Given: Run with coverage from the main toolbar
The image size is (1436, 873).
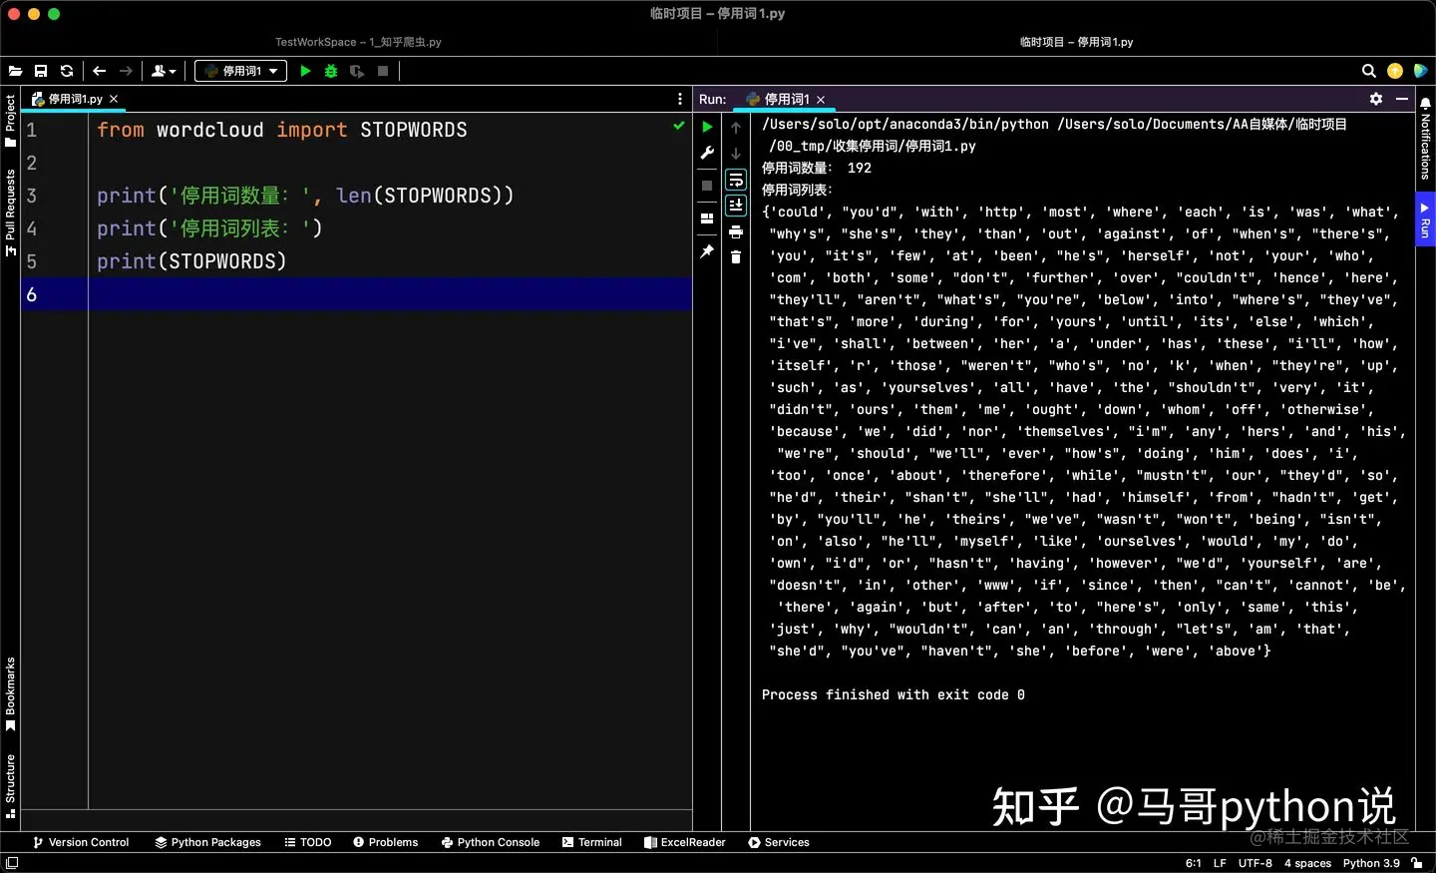Looking at the screenshot, I should pos(357,71).
